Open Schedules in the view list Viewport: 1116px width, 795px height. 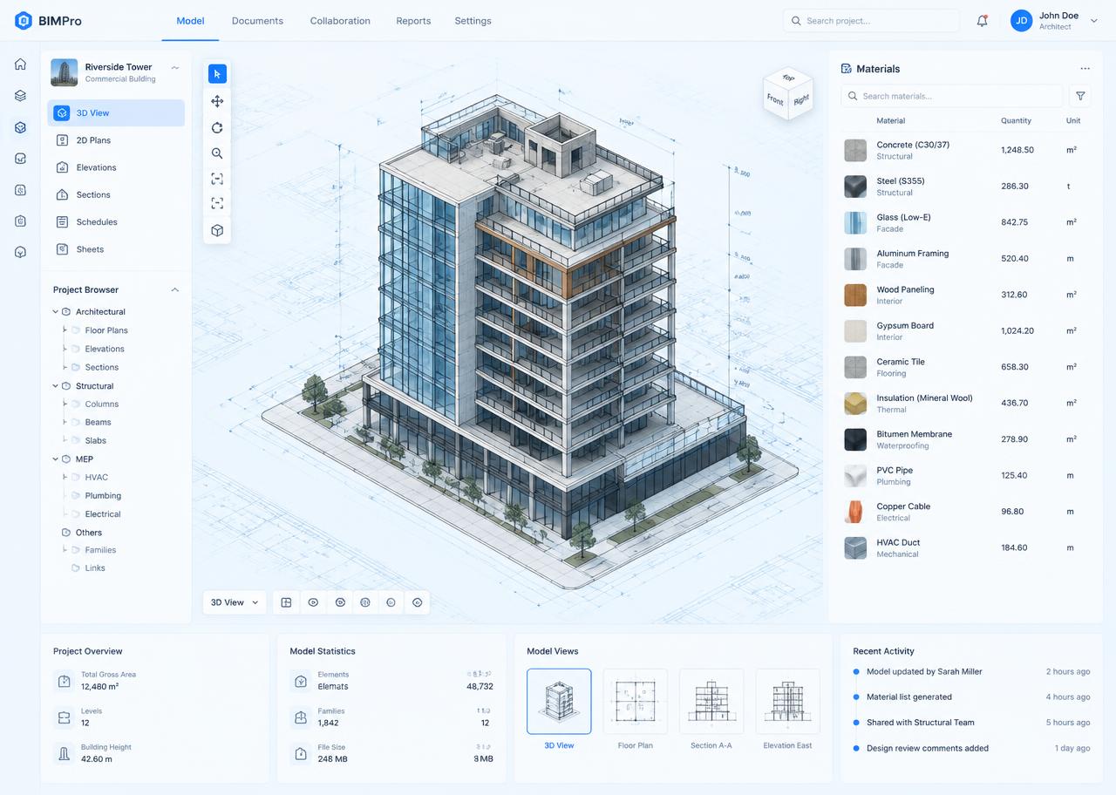pyautogui.click(x=116, y=222)
